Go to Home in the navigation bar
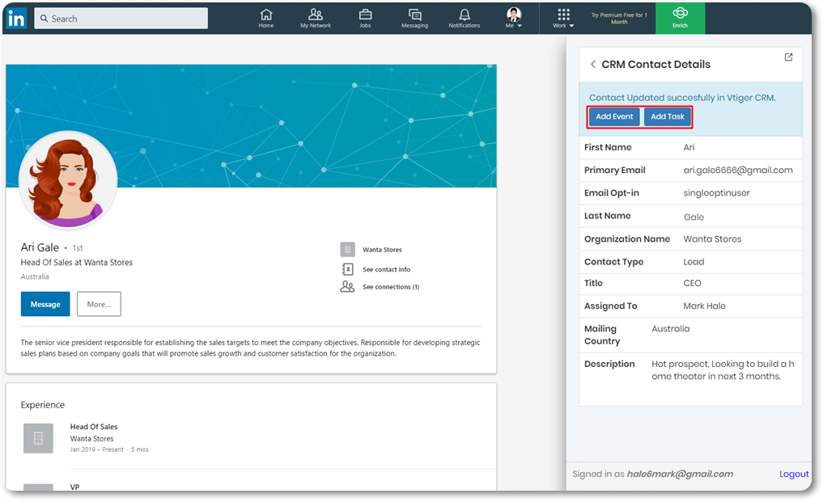The image size is (823, 502). pyautogui.click(x=266, y=18)
